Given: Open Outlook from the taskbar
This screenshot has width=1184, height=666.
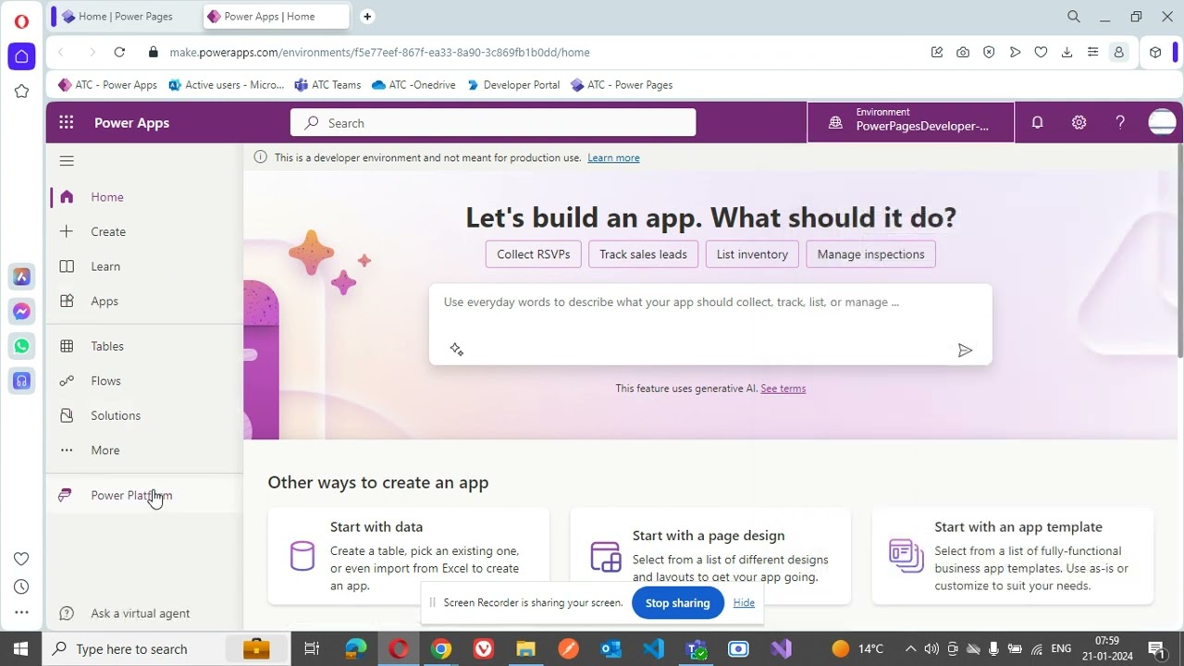Looking at the screenshot, I should [x=610, y=648].
